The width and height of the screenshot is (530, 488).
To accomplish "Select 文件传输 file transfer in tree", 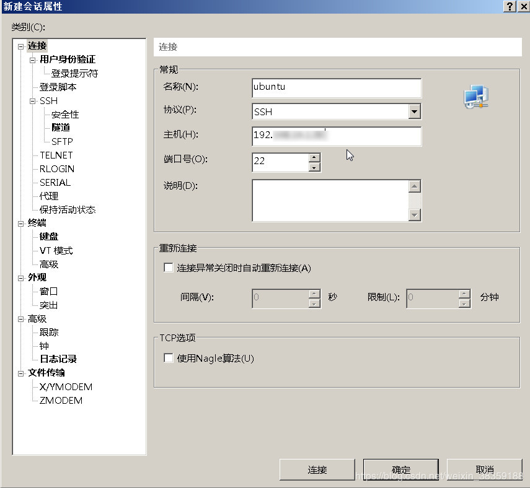I will [46, 372].
